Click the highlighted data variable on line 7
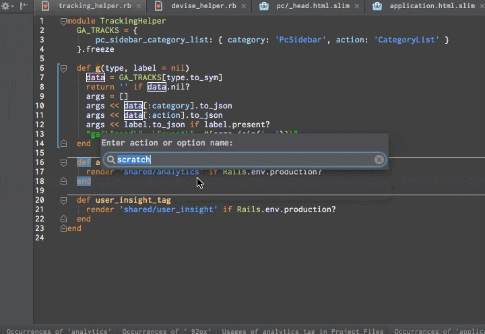This screenshot has width=485, height=334. point(95,77)
